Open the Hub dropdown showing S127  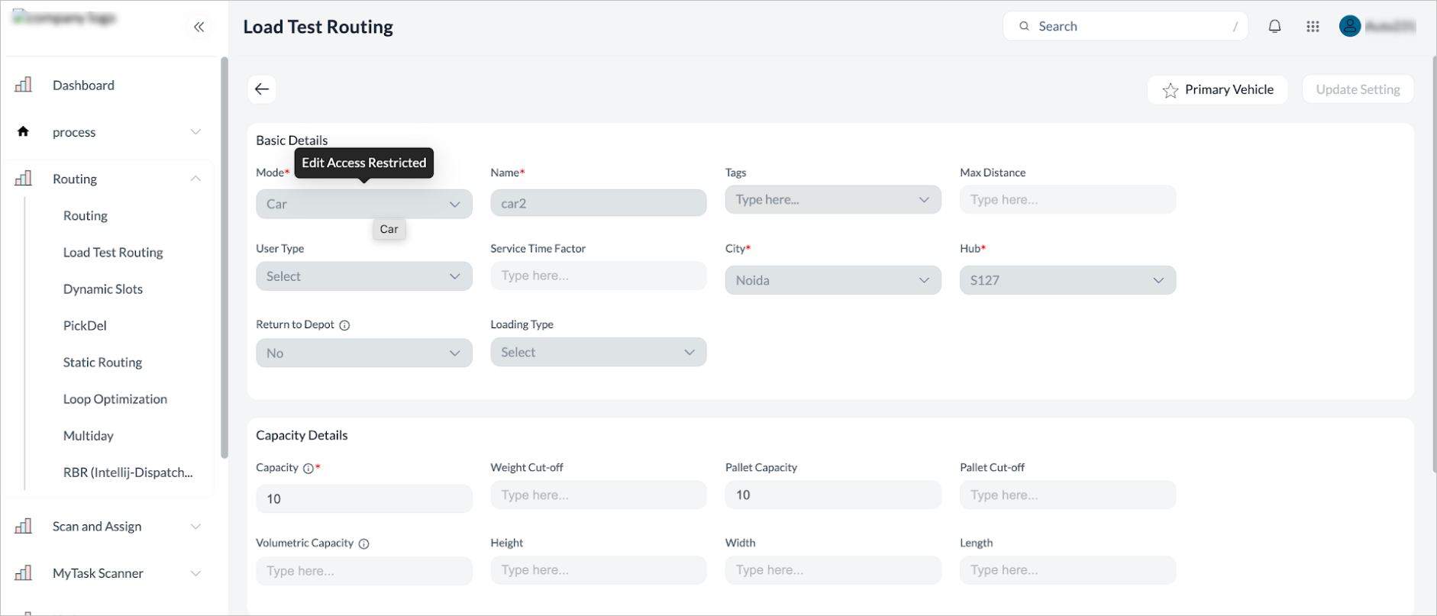[1067, 280]
